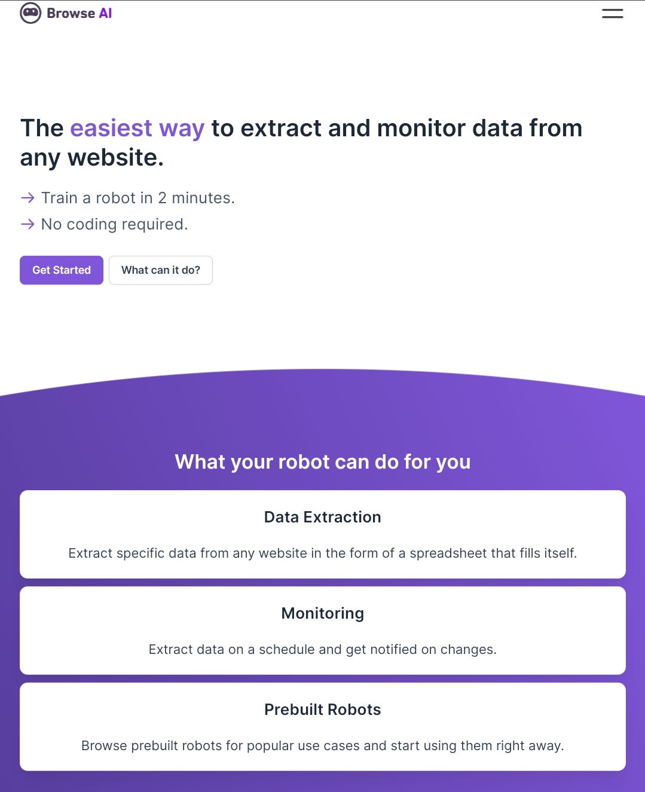This screenshot has width=645, height=792.
Task: Expand the Monitoring card
Action: pyautogui.click(x=322, y=630)
